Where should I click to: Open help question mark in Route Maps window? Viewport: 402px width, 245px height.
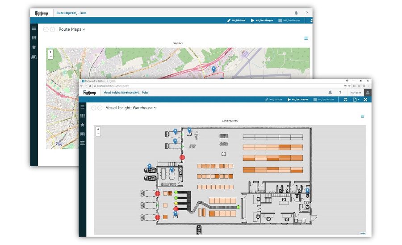point(306,13)
